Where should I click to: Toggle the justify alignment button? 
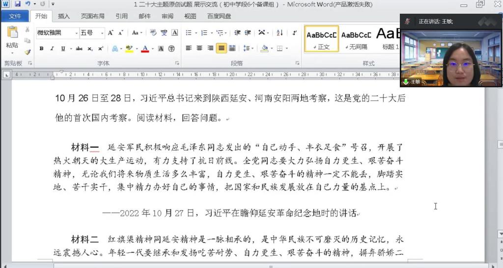pos(221,48)
